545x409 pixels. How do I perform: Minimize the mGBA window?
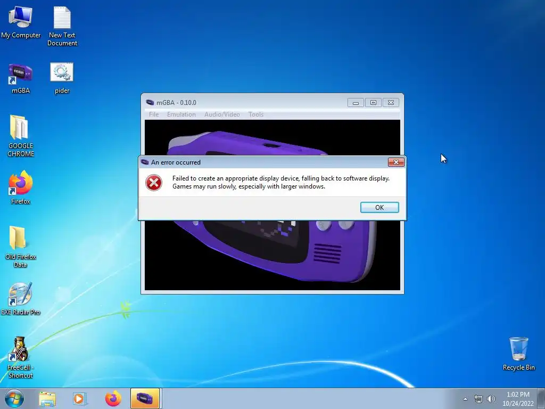point(356,103)
